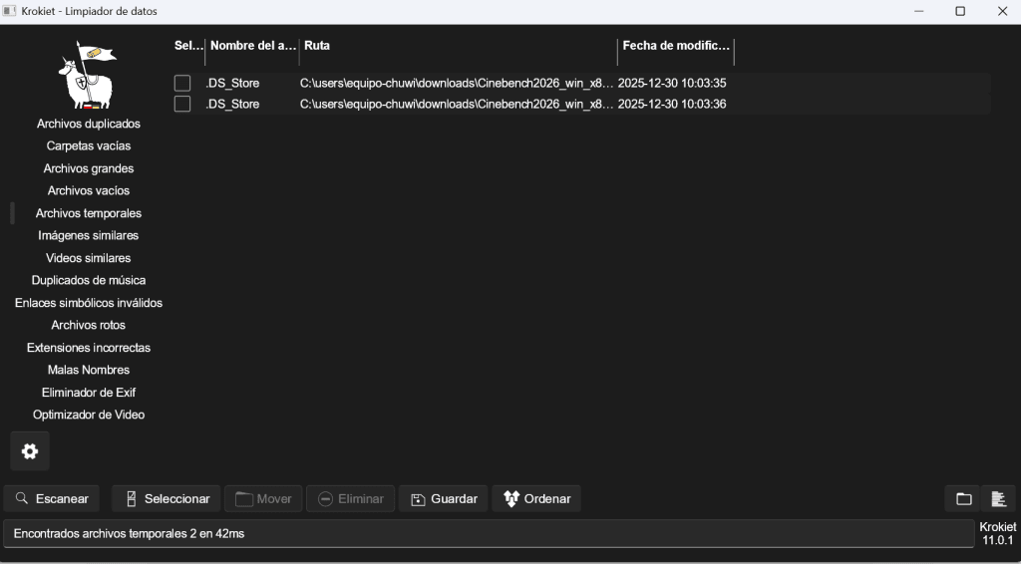The width and height of the screenshot is (1021, 564).
Task: Click the Krokiet llama logo
Action: point(88,76)
